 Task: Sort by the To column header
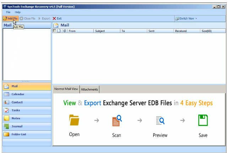tap(133, 31)
